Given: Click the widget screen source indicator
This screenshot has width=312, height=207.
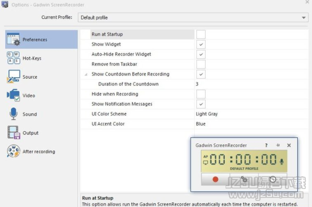Looking at the screenshot, I should tap(206, 162).
